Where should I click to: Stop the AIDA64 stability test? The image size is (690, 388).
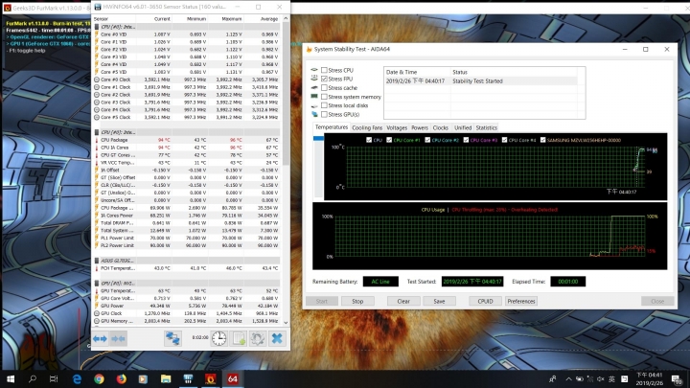[357, 302]
